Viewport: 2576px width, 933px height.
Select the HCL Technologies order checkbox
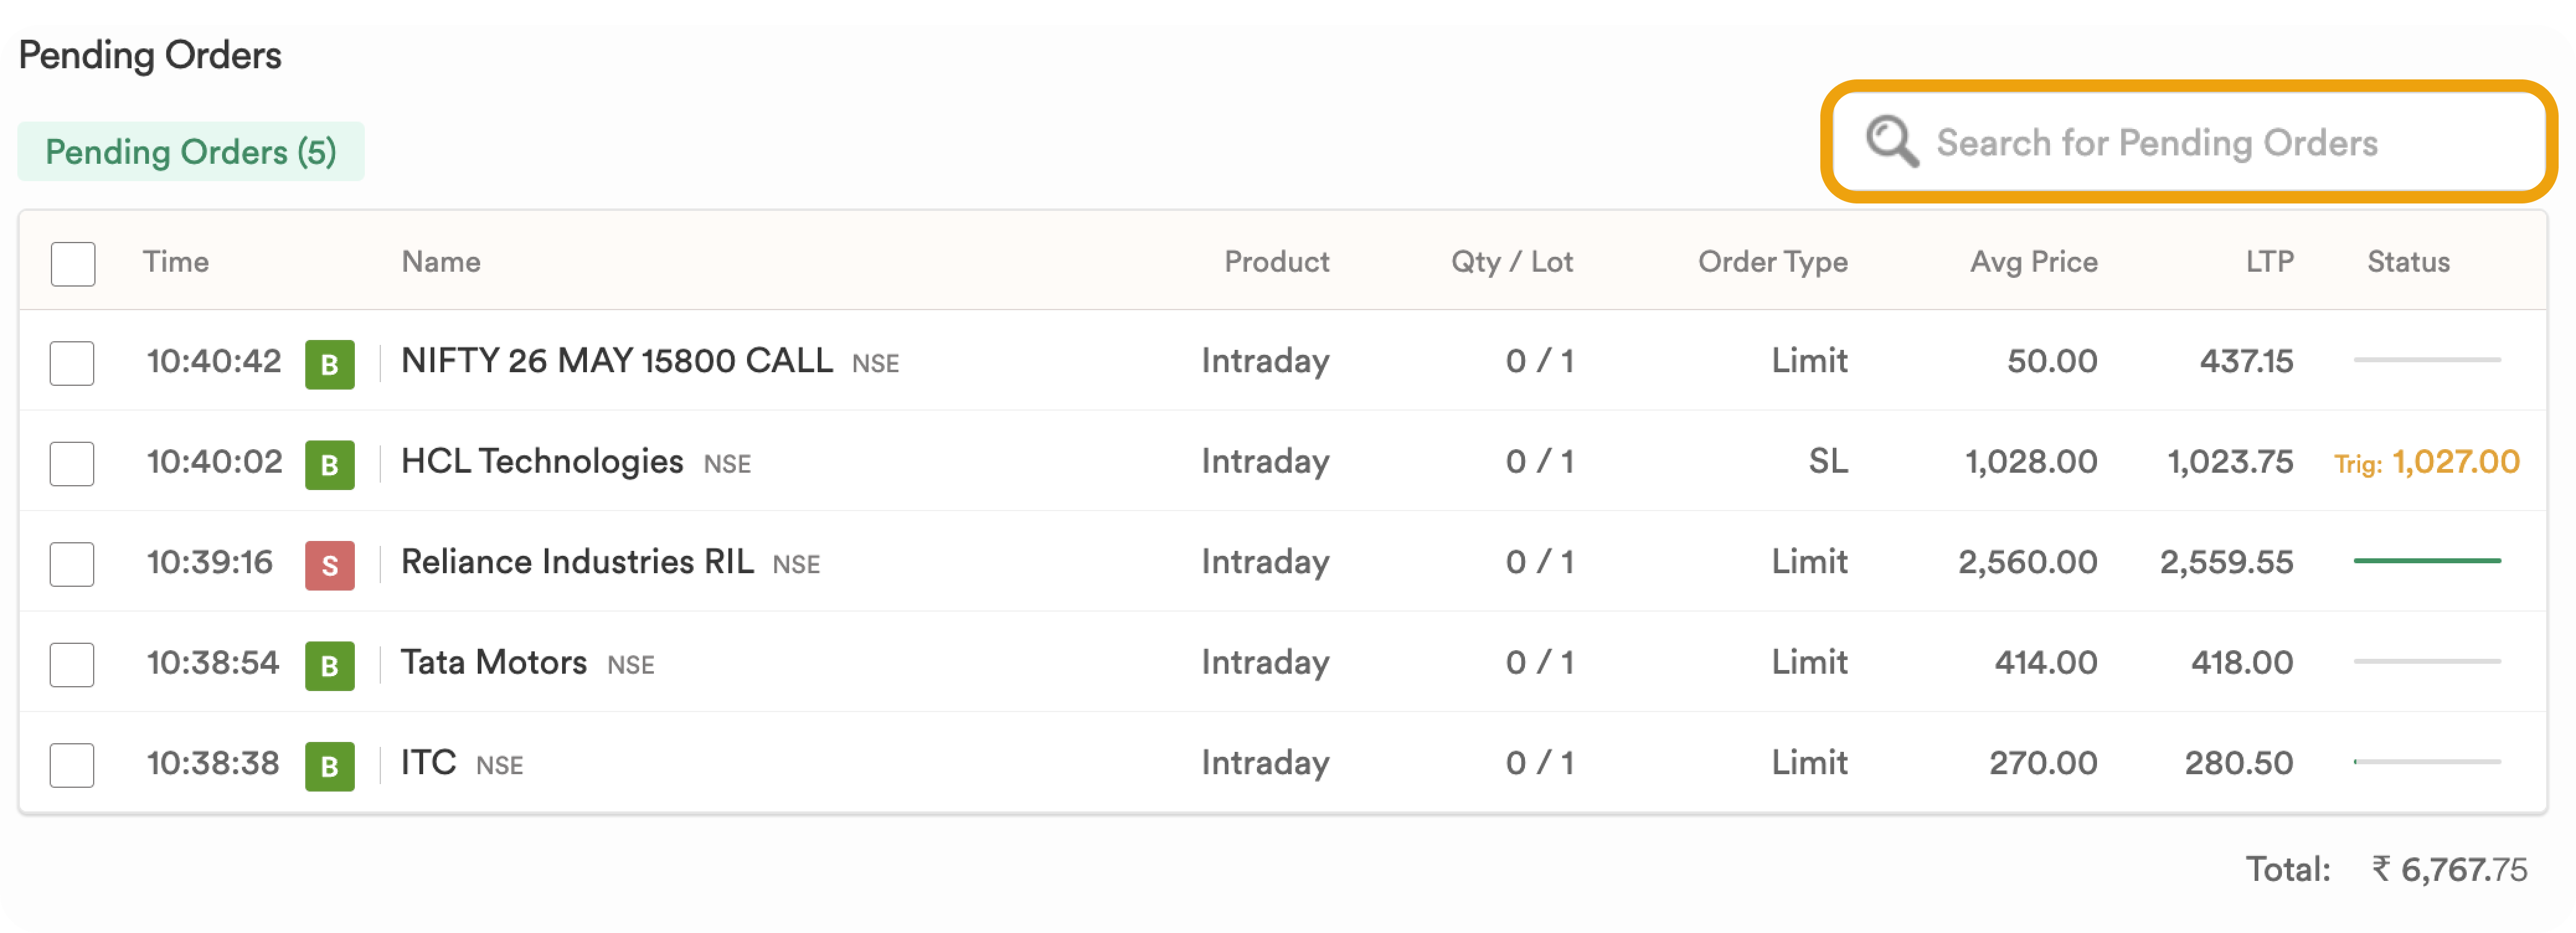pos(72,464)
